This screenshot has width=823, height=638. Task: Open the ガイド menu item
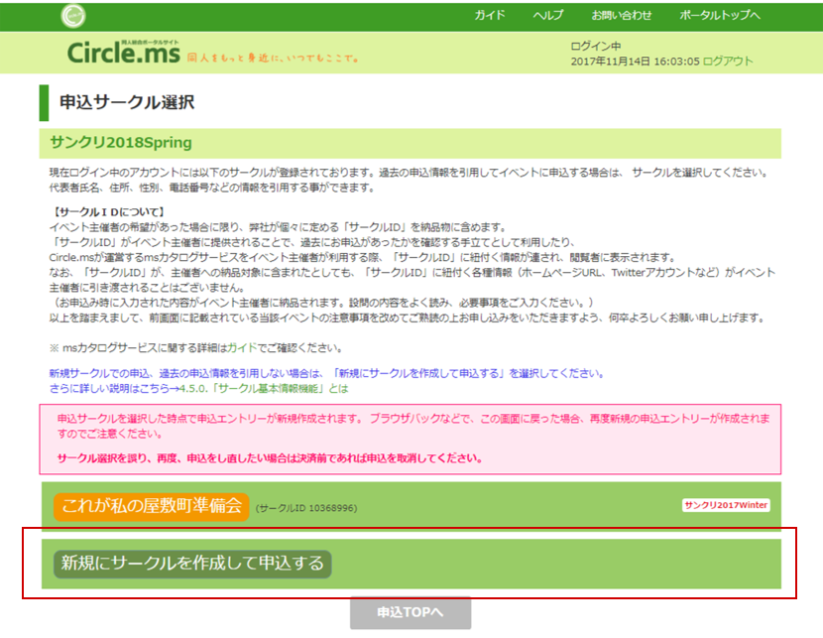click(x=490, y=15)
